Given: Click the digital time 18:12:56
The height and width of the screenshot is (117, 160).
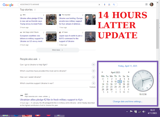Looking at the screenshot, I should 143,94.
